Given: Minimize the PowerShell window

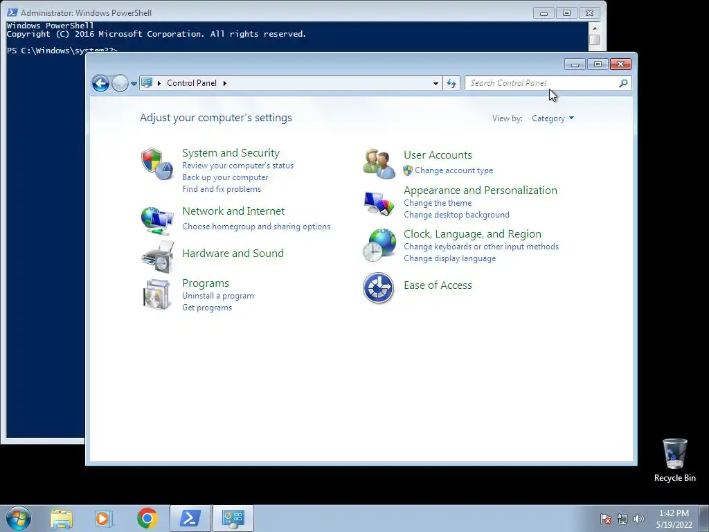Looking at the screenshot, I should (x=544, y=13).
